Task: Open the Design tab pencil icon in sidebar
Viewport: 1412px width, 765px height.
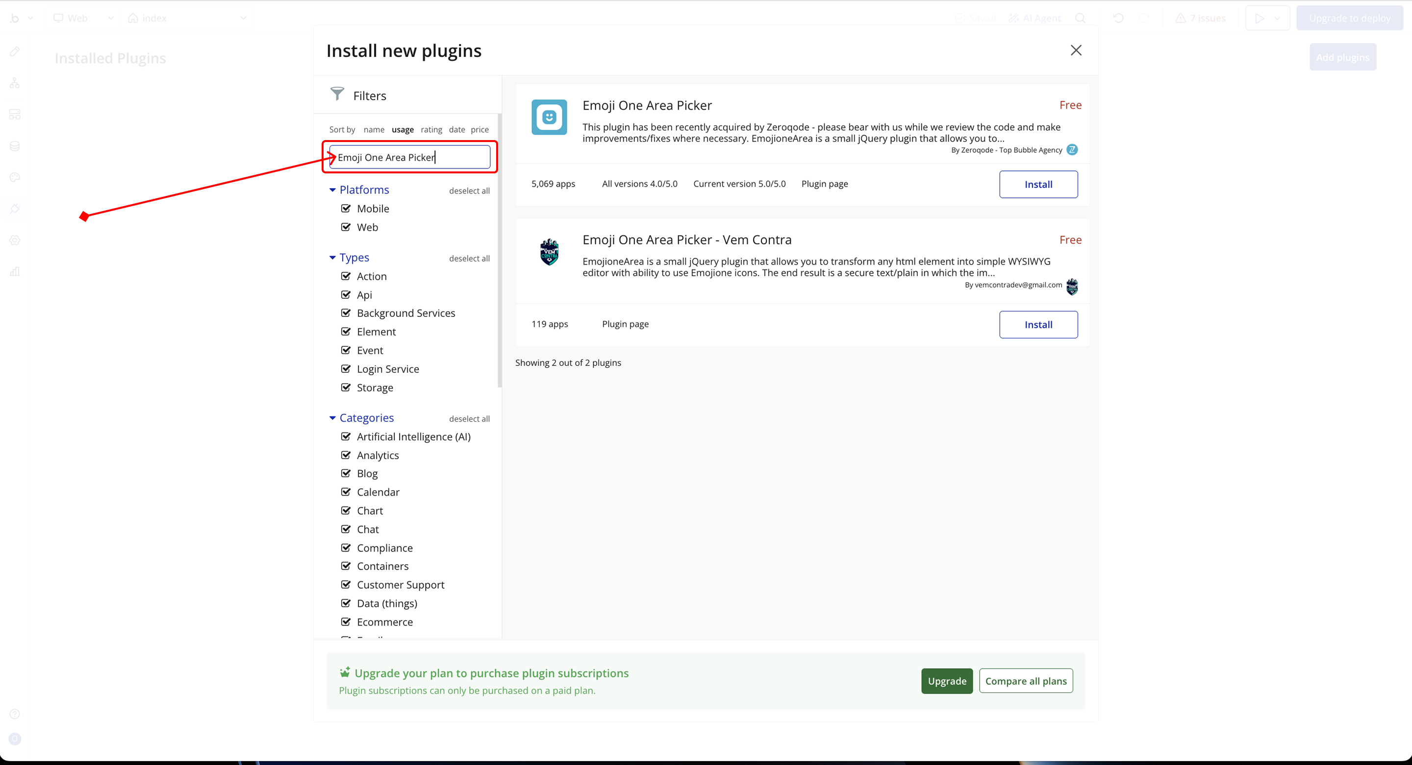Action: [15, 51]
